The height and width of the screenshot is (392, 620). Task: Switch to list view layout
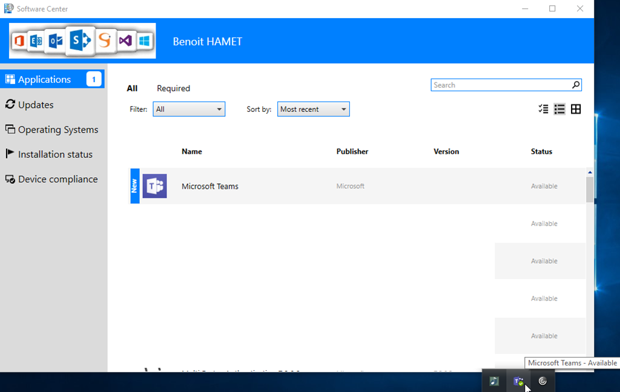pos(559,109)
